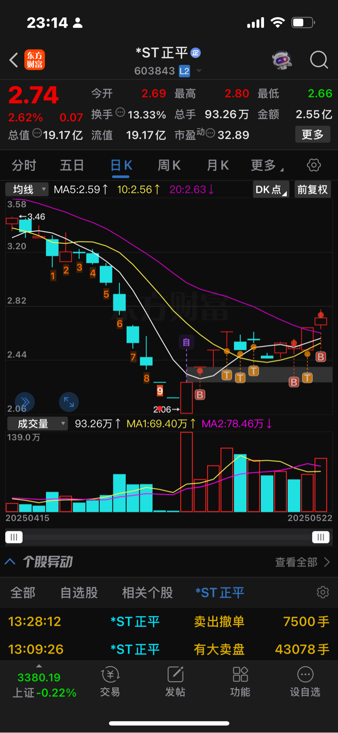This screenshot has width=338, height=733.
Task: Tap the 最高 2.80 value
Action: coord(237,93)
